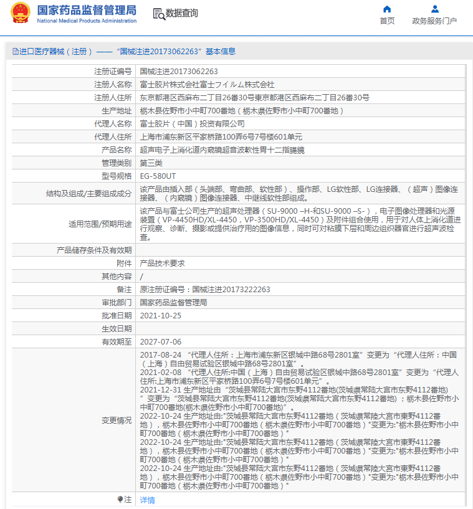This screenshot has width=473, height=509.
Task: Click the 代理人住所 row label
Action: pyautogui.click(x=113, y=137)
